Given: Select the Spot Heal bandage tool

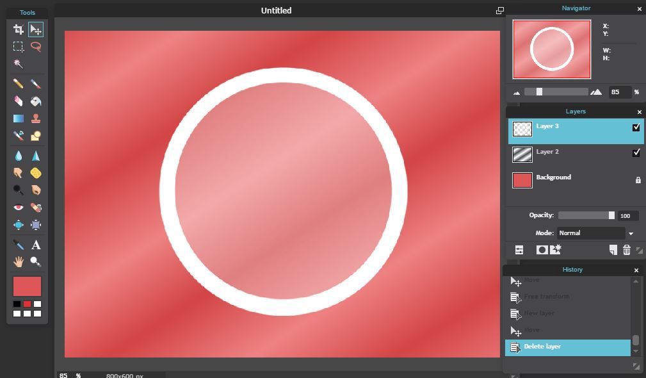Looking at the screenshot, I should (36, 208).
